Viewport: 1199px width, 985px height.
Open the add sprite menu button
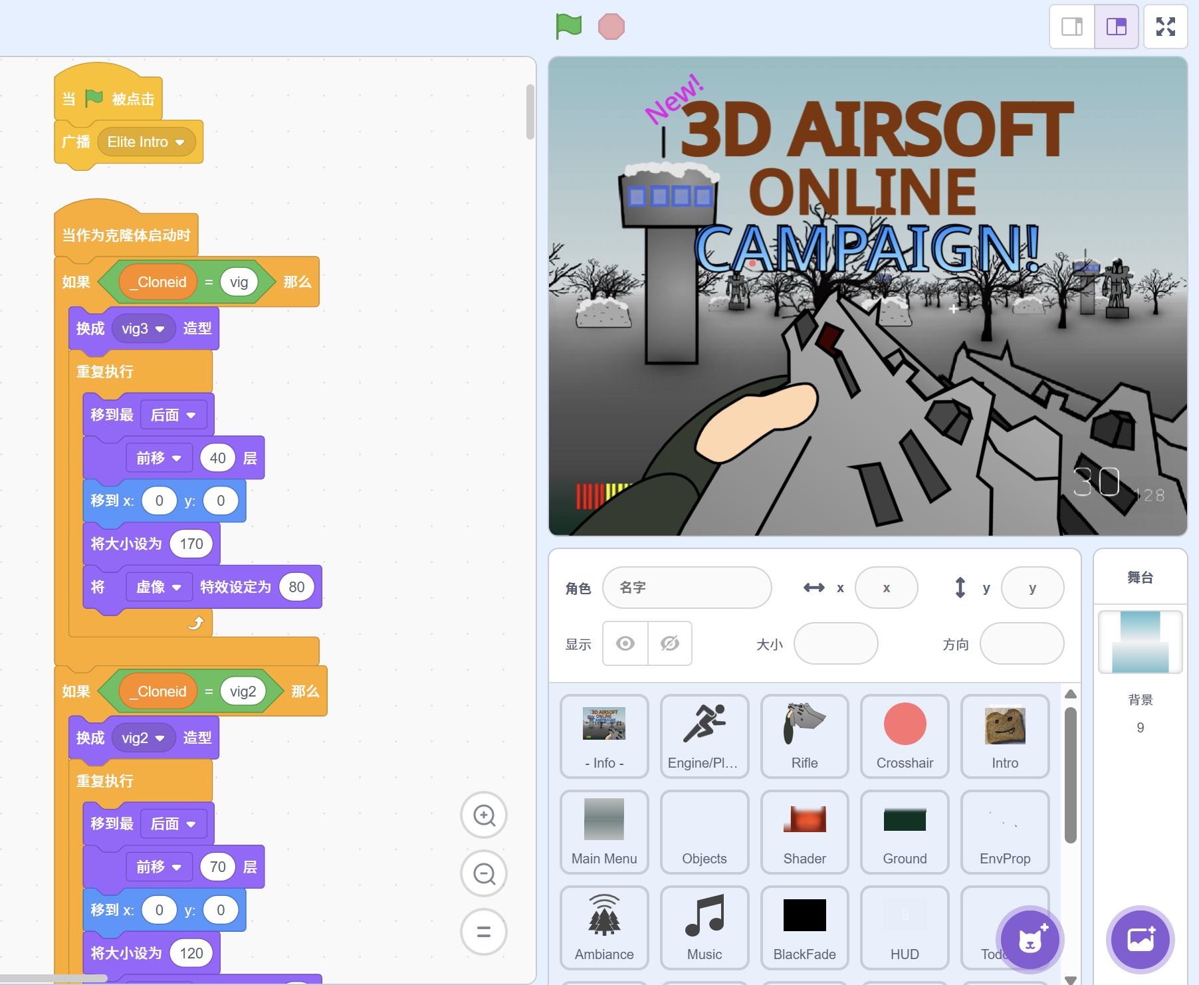point(1030,940)
